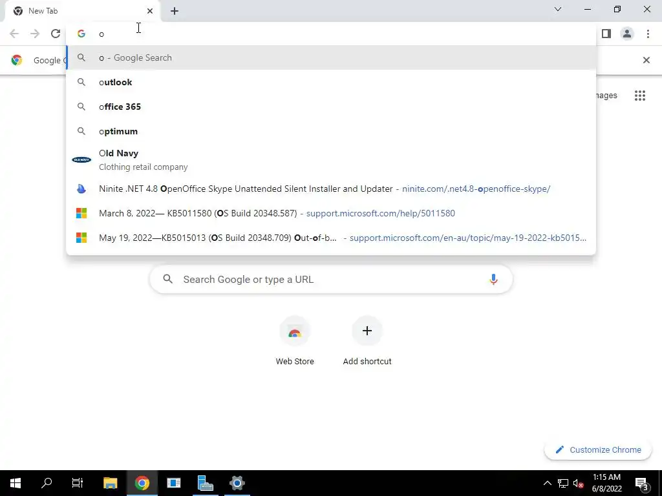Viewport: 662px width, 496px height.
Task: Open the May 19, 2022 KB5015013 result
Action: (x=331, y=238)
